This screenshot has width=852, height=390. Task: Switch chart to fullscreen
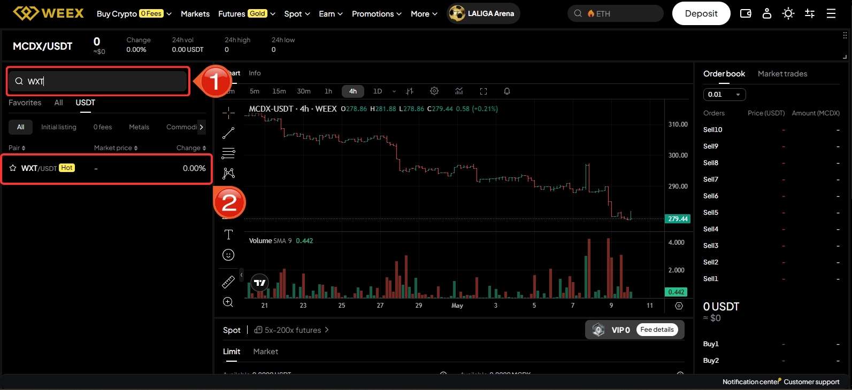[x=483, y=91]
